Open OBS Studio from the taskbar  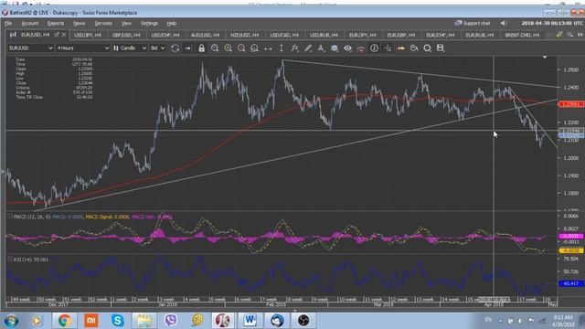click(303, 321)
